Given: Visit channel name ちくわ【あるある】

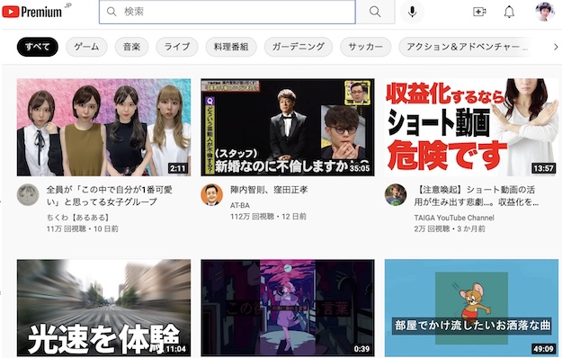Looking at the screenshot, I should tap(78, 218).
